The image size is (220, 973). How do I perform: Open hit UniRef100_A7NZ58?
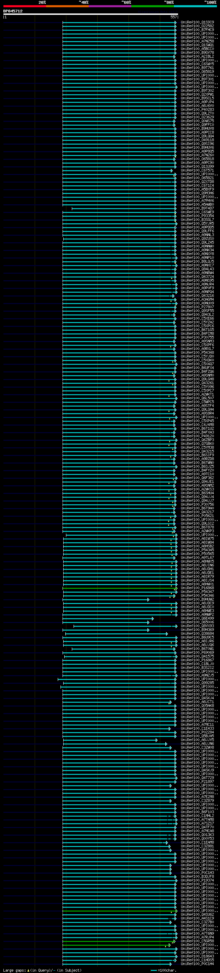(x=197, y=41)
